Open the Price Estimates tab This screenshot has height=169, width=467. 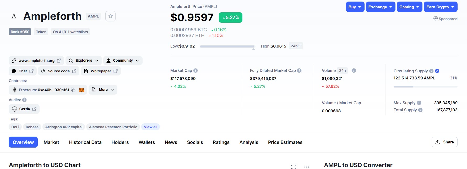point(285,142)
